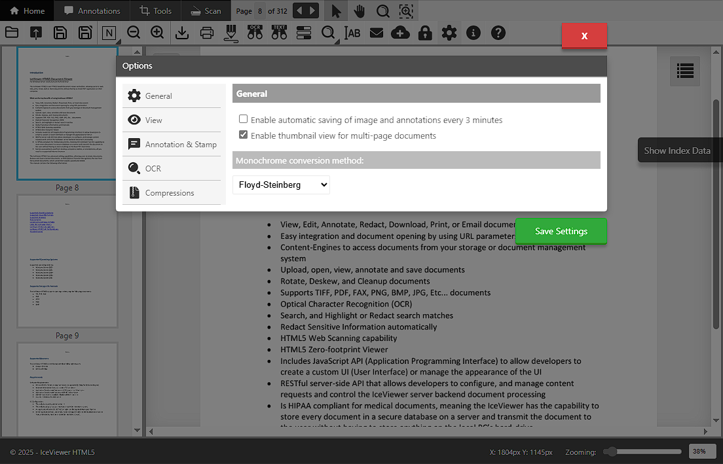Viewport: 723px width, 464px height.
Task: Open the Floyd-Steinberg conversion method dropdown
Action: [281, 185]
